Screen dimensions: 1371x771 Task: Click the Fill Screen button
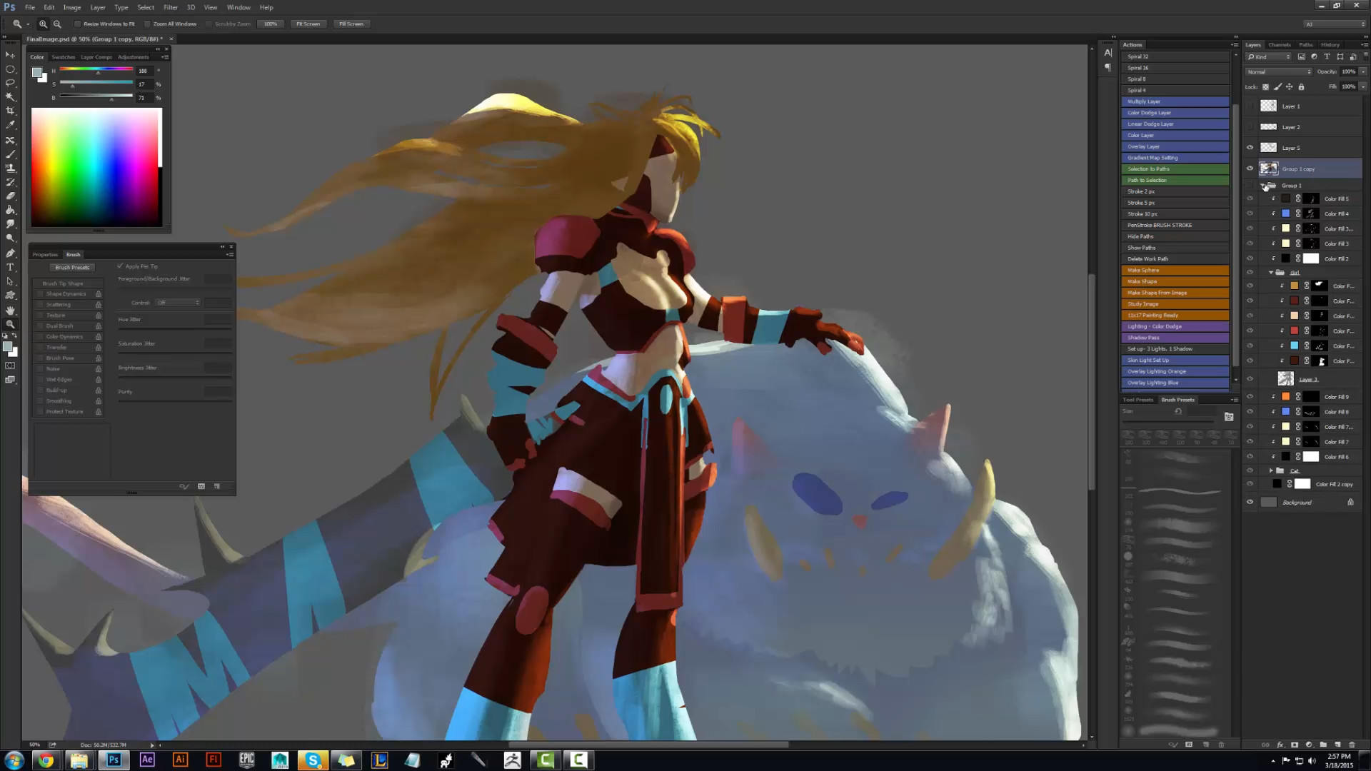(351, 24)
